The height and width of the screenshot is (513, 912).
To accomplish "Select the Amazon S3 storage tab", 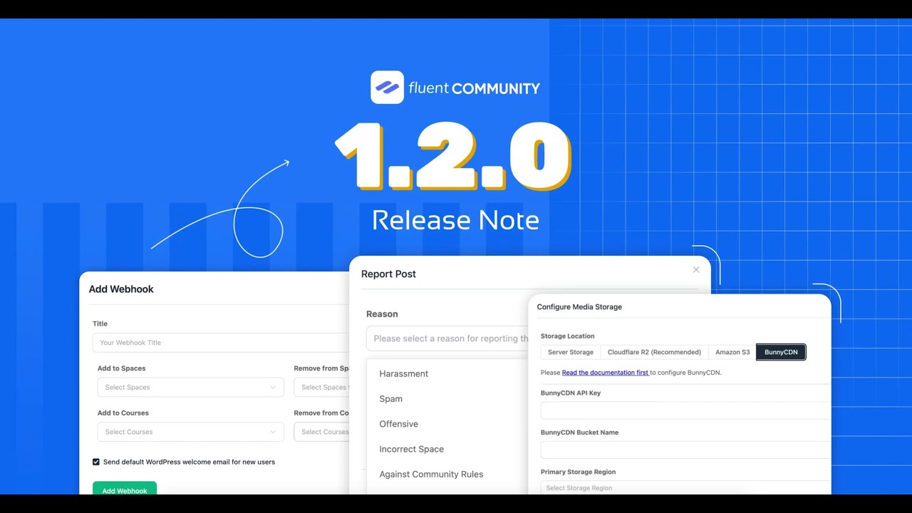I will (732, 352).
